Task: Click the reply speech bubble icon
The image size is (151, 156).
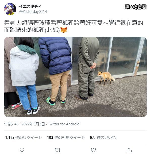Action: 22,150
